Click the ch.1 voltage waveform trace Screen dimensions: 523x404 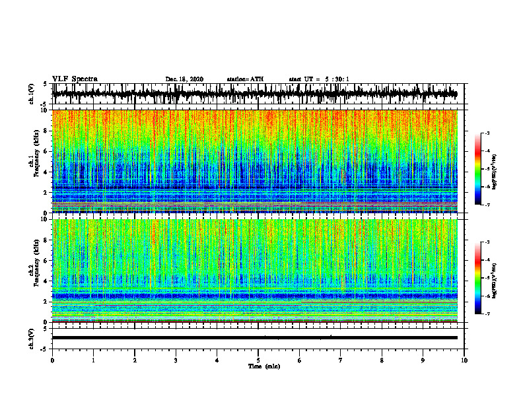click(255, 94)
